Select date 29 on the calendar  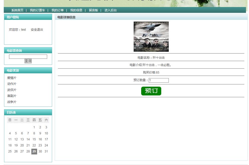click(x=34, y=151)
